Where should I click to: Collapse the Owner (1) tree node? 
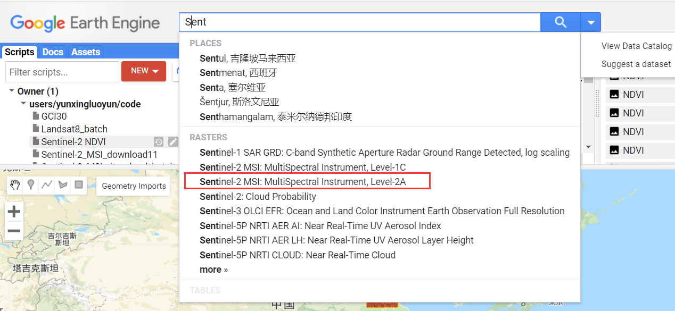click(12, 91)
